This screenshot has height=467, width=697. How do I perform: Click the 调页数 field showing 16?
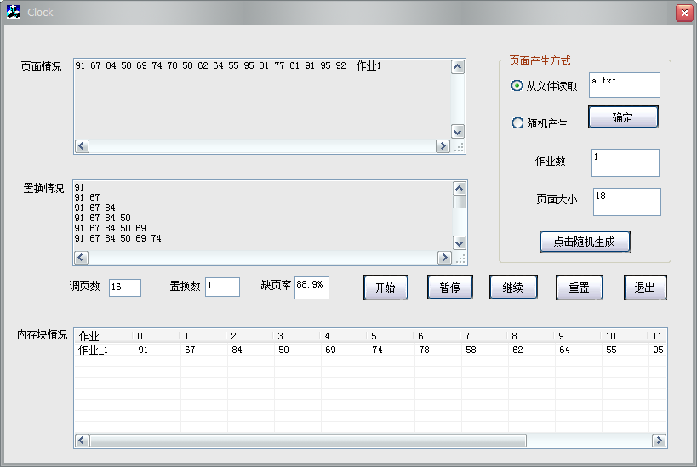[125, 288]
